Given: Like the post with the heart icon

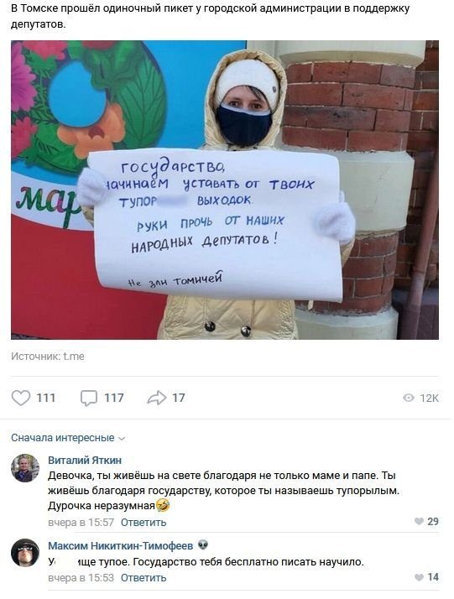Looking at the screenshot, I should (x=21, y=398).
